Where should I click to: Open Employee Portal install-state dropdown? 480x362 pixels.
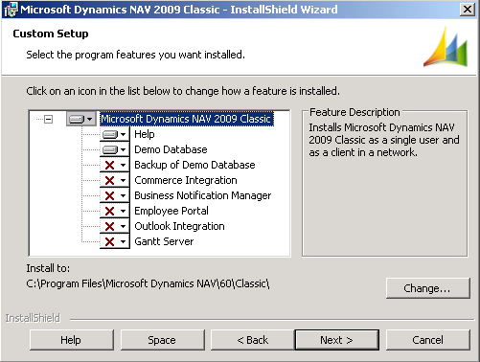[115, 211]
